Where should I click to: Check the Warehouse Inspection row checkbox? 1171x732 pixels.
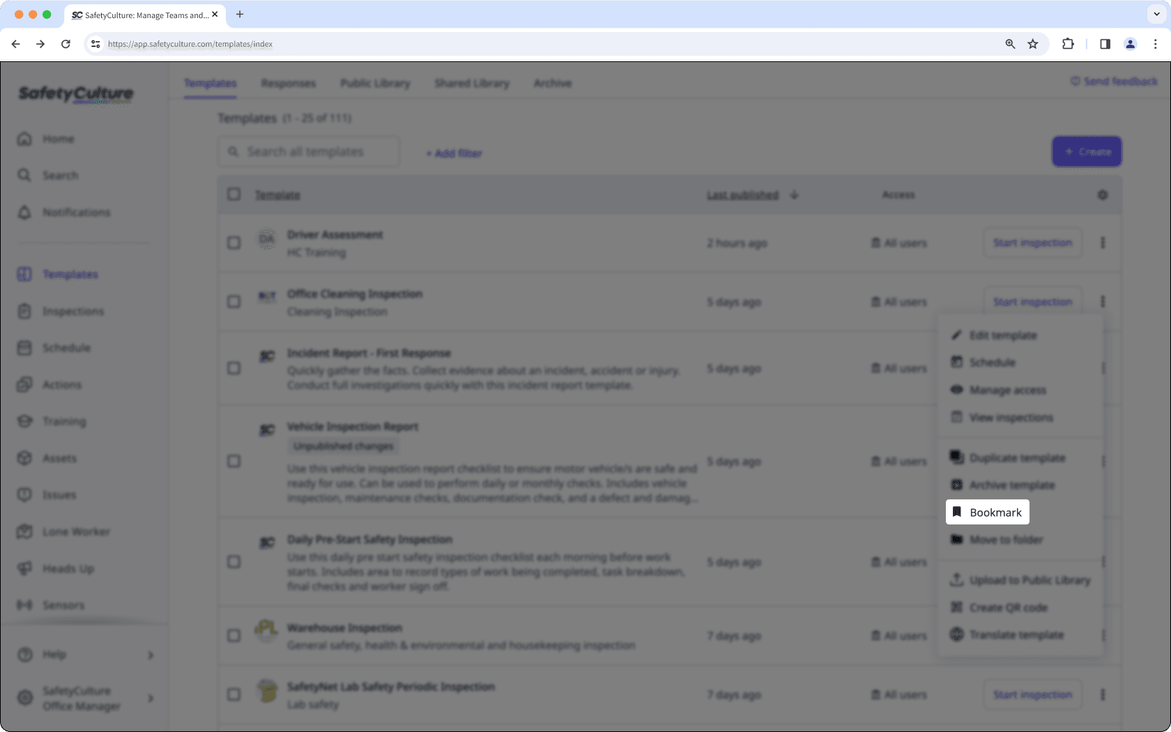click(234, 635)
